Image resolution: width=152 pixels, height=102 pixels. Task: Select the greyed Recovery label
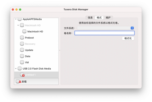[30, 44]
